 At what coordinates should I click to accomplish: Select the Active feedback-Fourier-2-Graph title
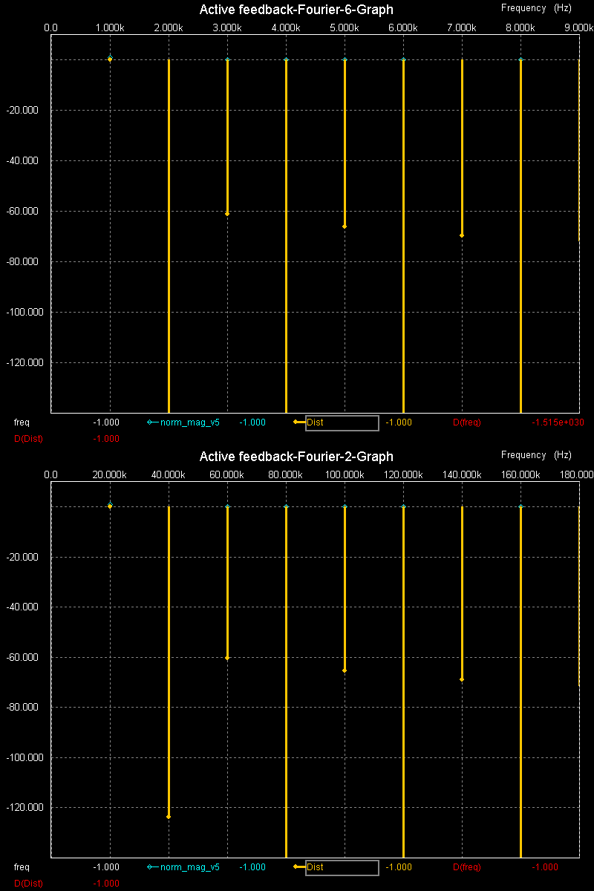(296, 456)
